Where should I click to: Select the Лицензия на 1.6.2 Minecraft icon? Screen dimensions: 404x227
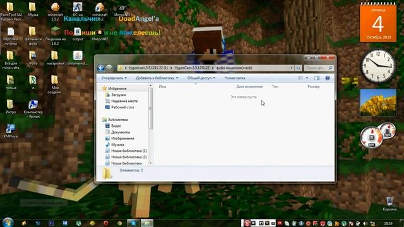tap(55, 36)
